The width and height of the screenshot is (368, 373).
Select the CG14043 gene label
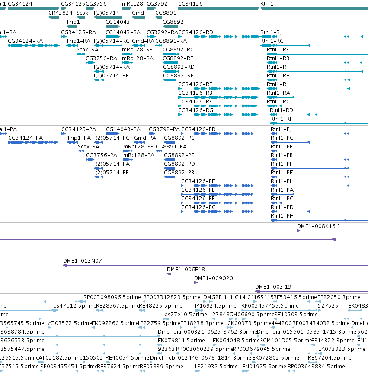[x=118, y=22]
